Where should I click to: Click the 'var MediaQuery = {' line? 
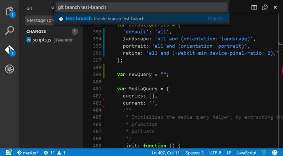[143, 89]
